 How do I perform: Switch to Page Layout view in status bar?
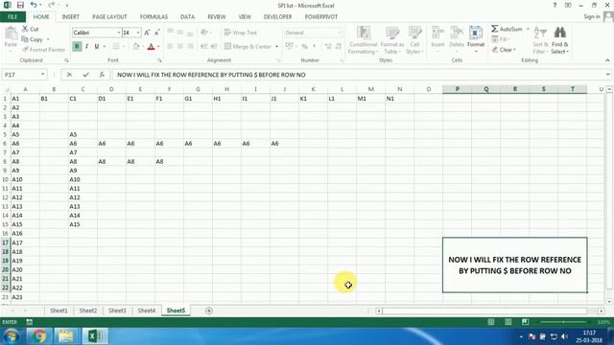[x=508, y=322]
